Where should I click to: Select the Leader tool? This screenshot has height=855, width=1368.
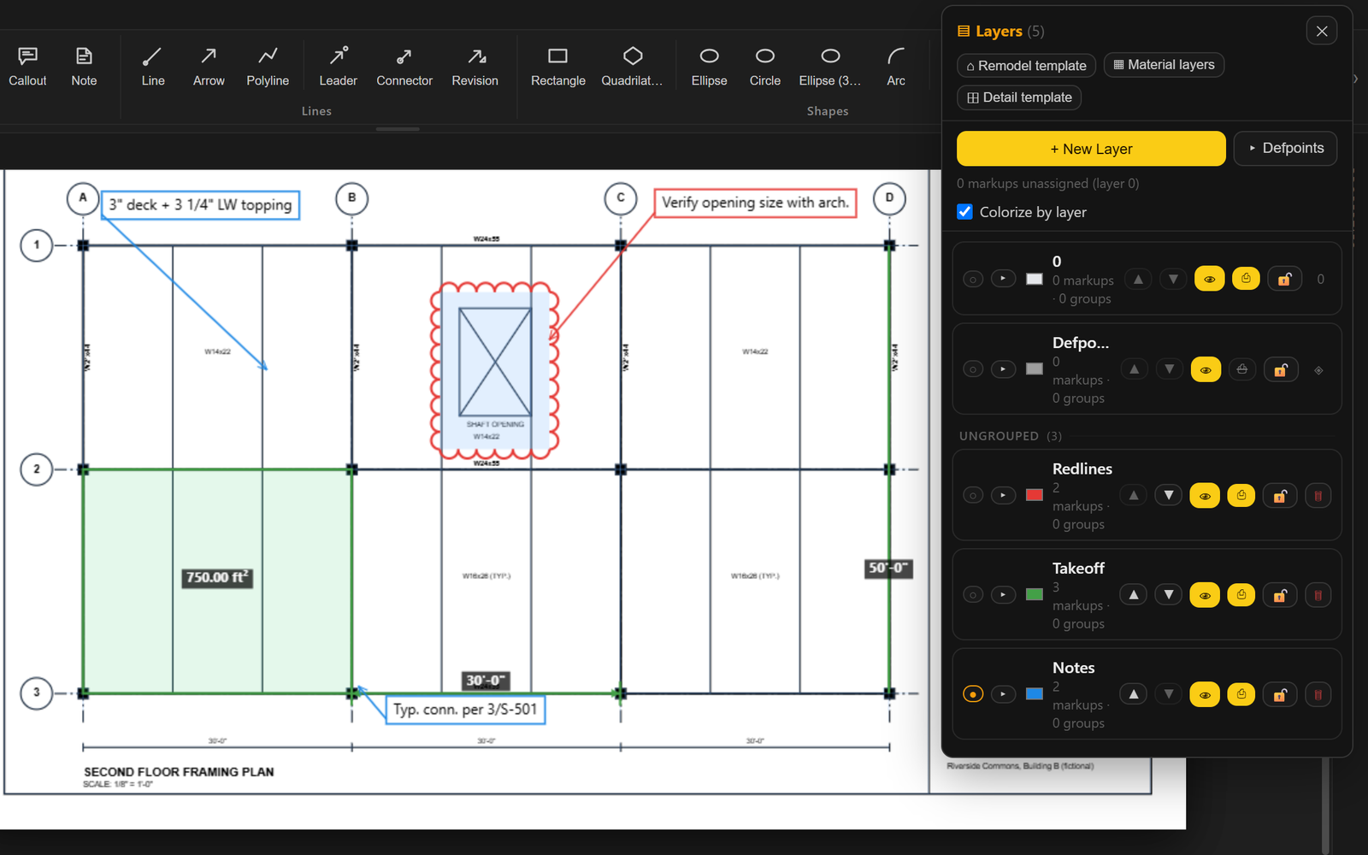338,67
